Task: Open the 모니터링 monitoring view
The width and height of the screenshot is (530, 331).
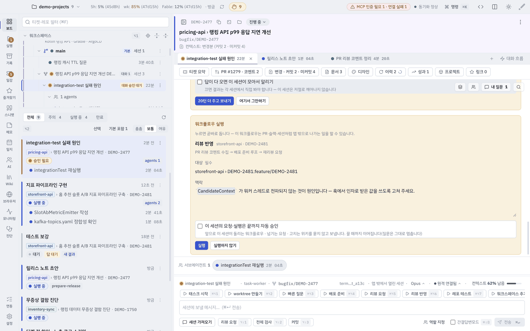Action: pyautogui.click(x=9, y=214)
